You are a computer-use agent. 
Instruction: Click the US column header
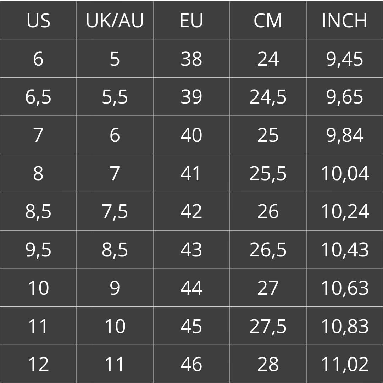[38, 21]
